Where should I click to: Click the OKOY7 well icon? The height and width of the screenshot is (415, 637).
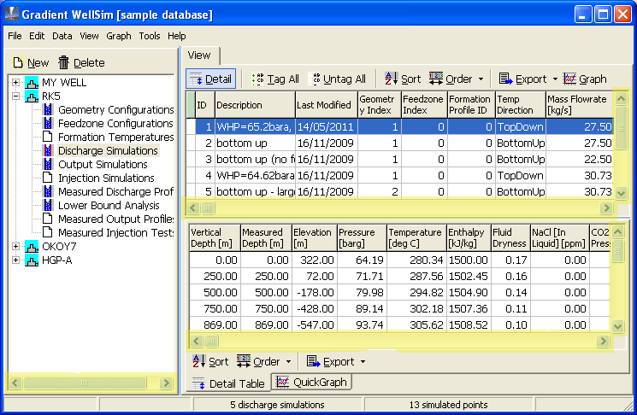click(x=32, y=246)
